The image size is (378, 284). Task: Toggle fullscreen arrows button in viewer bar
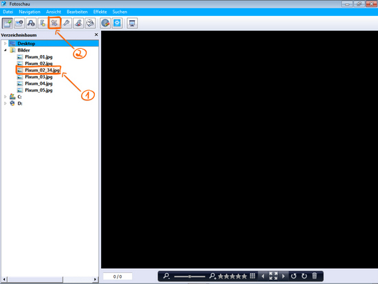click(x=273, y=276)
